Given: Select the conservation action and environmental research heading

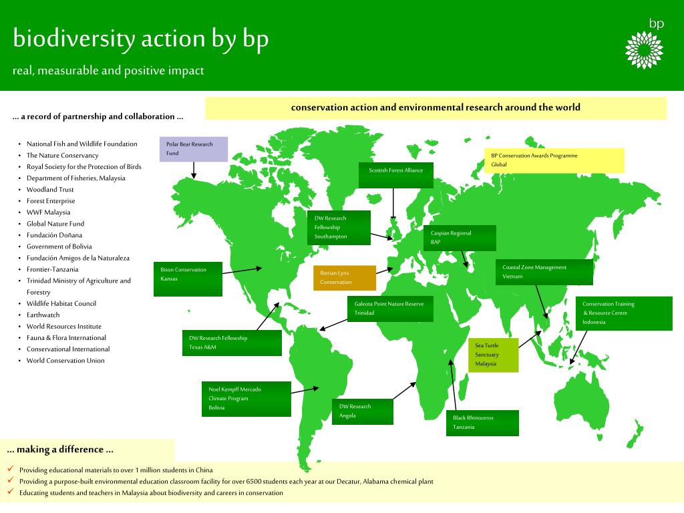Looking at the screenshot, I should point(436,108).
